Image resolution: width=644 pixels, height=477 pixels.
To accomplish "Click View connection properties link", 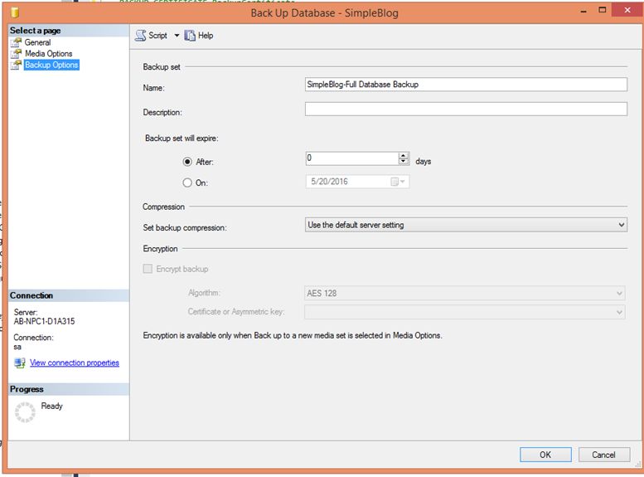I will pos(75,363).
